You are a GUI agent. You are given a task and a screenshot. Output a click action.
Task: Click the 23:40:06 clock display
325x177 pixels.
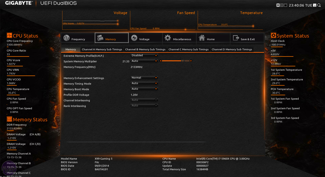(x=297, y=5)
